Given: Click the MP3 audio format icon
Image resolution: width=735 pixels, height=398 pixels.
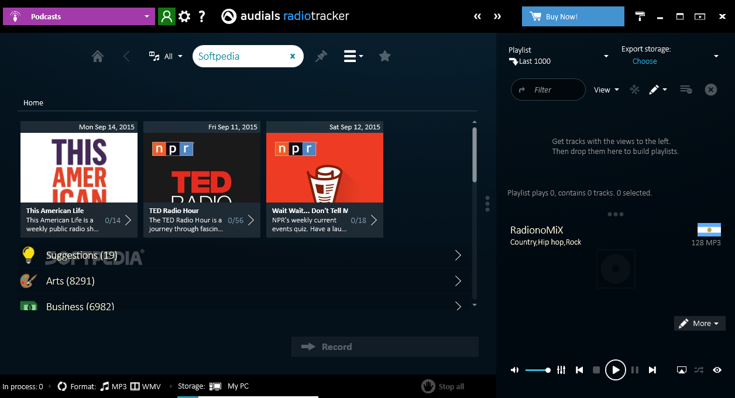Looking at the screenshot, I should [105, 386].
